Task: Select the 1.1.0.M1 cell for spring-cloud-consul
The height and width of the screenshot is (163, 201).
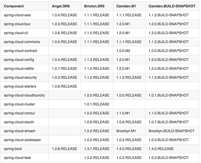Action: pos(123,113)
